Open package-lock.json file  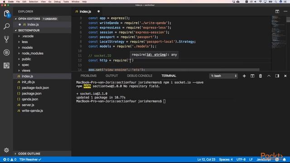pyautogui.click(x=42, y=87)
